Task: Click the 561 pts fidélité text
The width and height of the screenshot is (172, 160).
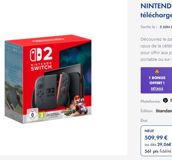Action: 158,151
